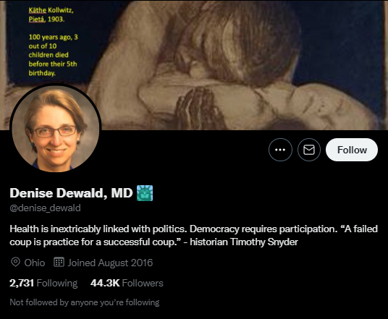The width and height of the screenshot is (388, 319).
Task: Click the Followers label text
Action: pyautogui.click(x=143, y=283)
